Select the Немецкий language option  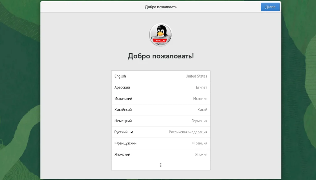tap(160, 121)
